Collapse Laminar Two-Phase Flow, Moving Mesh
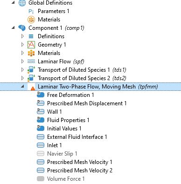 (x=22, y=86)
